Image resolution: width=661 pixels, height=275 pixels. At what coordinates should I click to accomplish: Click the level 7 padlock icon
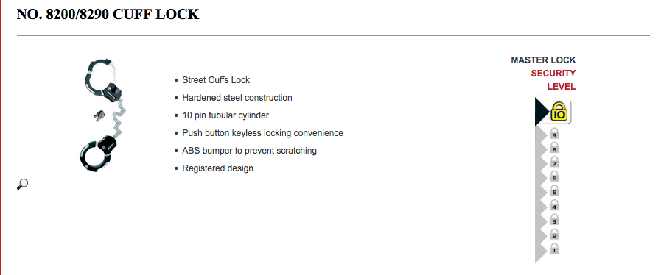(554, 162)
